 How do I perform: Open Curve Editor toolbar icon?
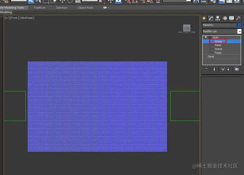[x=229, y=2]
